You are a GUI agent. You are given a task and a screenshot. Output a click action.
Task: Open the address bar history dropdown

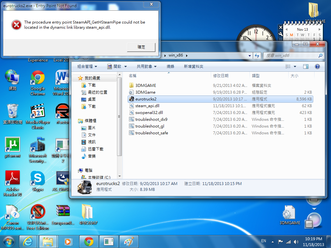pyautogui.click(x=250, y=56)
